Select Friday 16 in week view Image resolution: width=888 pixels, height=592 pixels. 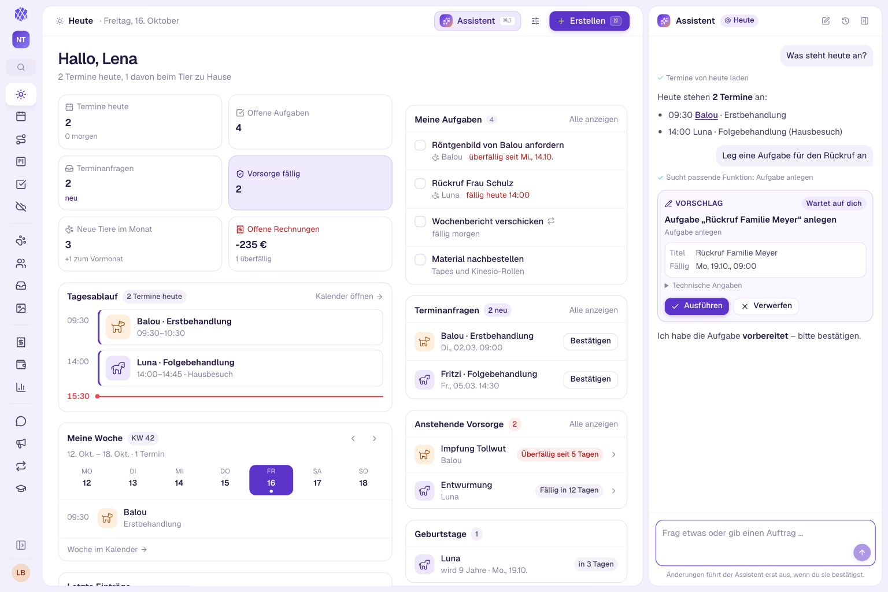[x=271, y=480]
